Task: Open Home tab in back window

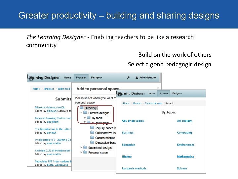Action: coord(67,78)
